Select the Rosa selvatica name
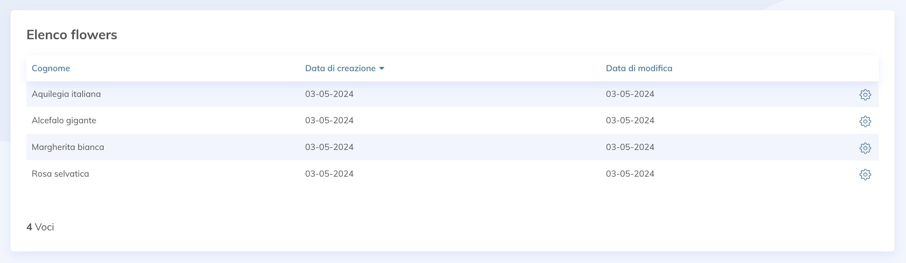Image resolution: width=906 pixels, height=263 pixels. pos(60,174)
